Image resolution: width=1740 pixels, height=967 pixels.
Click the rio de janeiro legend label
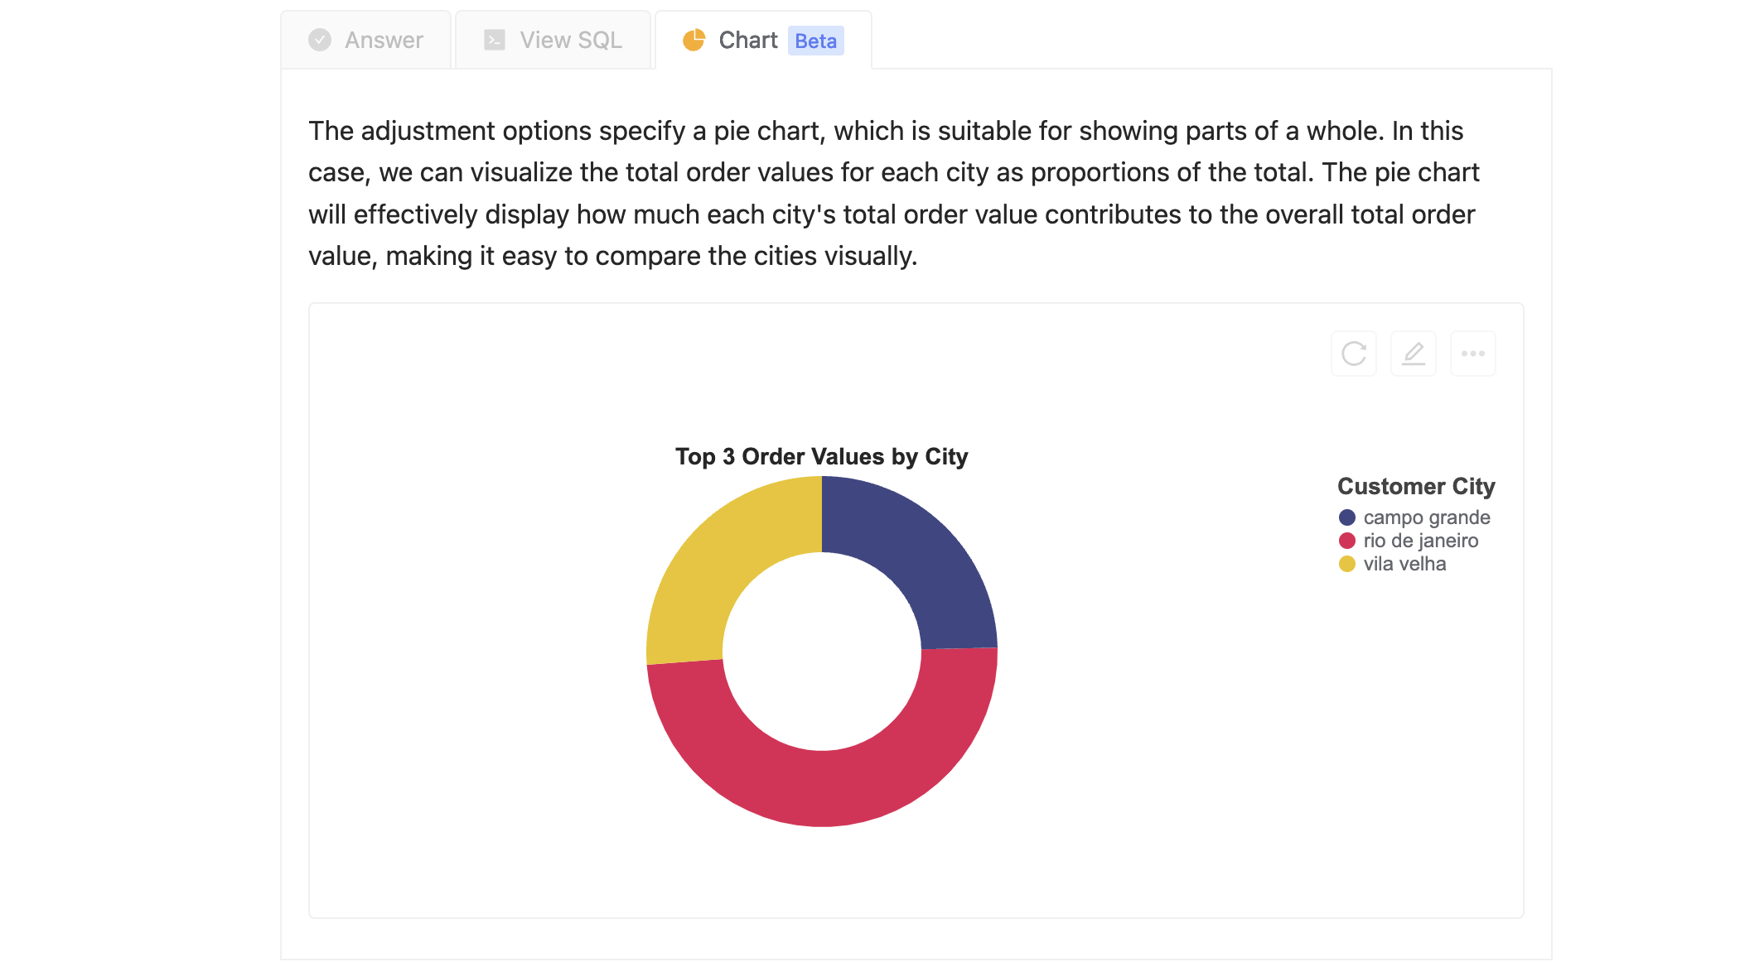(1421, 541)
